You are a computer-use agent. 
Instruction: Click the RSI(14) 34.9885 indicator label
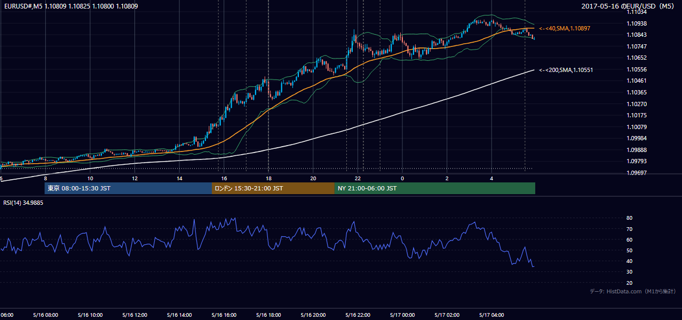23,203
